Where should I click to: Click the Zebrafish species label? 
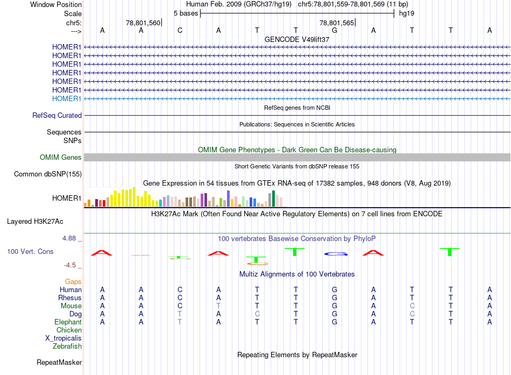pos(67,346)
